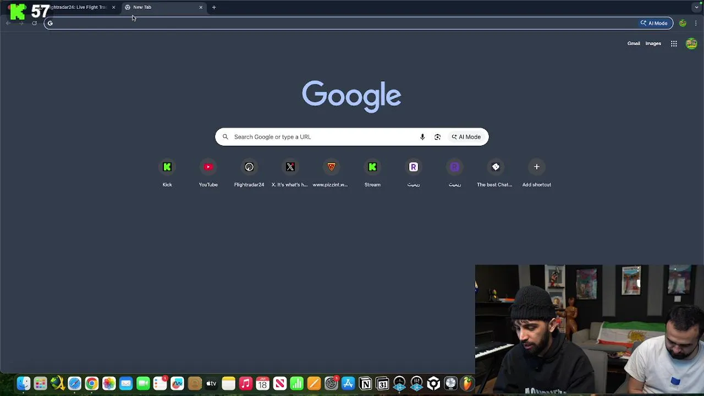Open the Google account avatar on the page
Image resolution: width=704 pixels, height=396 pixels.
point(692,43)
